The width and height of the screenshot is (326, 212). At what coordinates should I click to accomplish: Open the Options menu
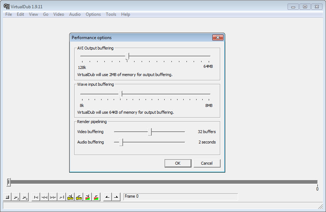(93, 14)
